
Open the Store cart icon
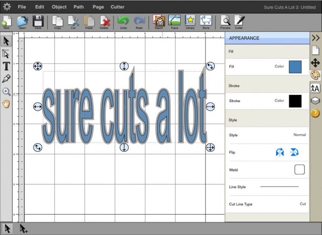(x=206, y=22)
